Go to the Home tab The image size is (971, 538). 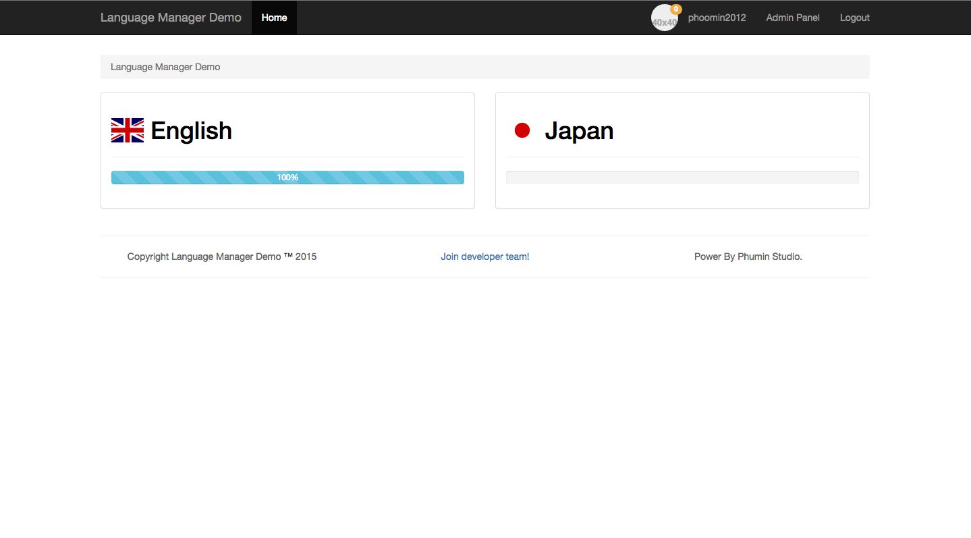pos(274,18)
